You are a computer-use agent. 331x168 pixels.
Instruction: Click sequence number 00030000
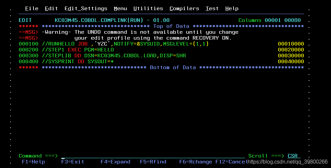(x=291, y=56)
